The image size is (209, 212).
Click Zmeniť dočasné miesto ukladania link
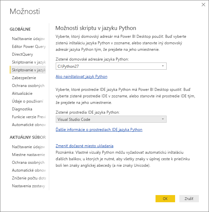[84, 146]
